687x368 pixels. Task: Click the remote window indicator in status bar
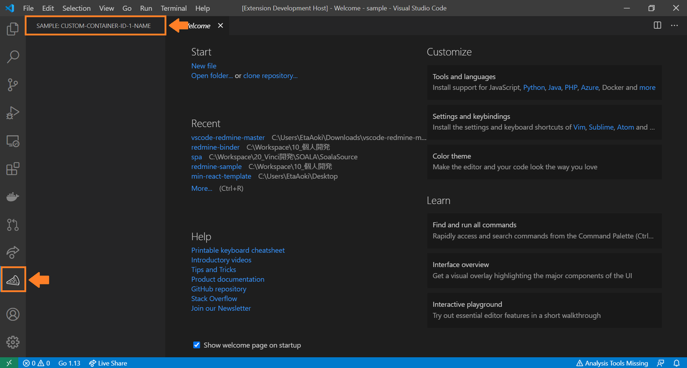click(x=9, y=363)
